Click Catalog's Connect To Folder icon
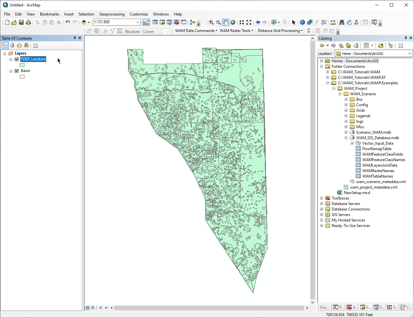Image resolution: width=414 pixels, height=318 pixels. (381, 46)
